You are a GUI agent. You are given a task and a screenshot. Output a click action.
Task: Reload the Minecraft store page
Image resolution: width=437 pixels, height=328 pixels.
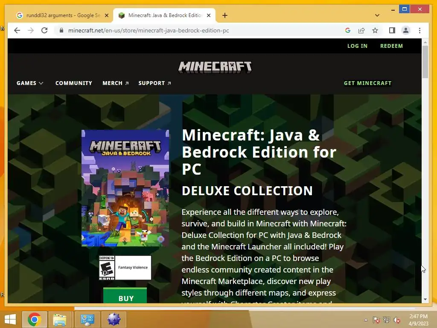pos(44,30)
